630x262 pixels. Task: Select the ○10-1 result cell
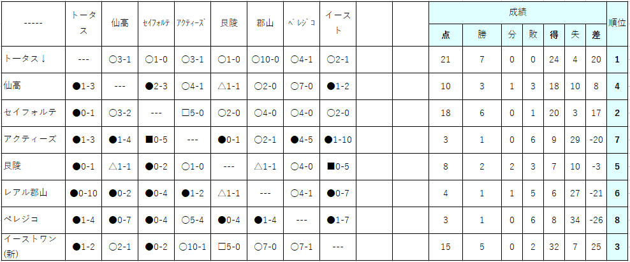click(x=193, y=247)
